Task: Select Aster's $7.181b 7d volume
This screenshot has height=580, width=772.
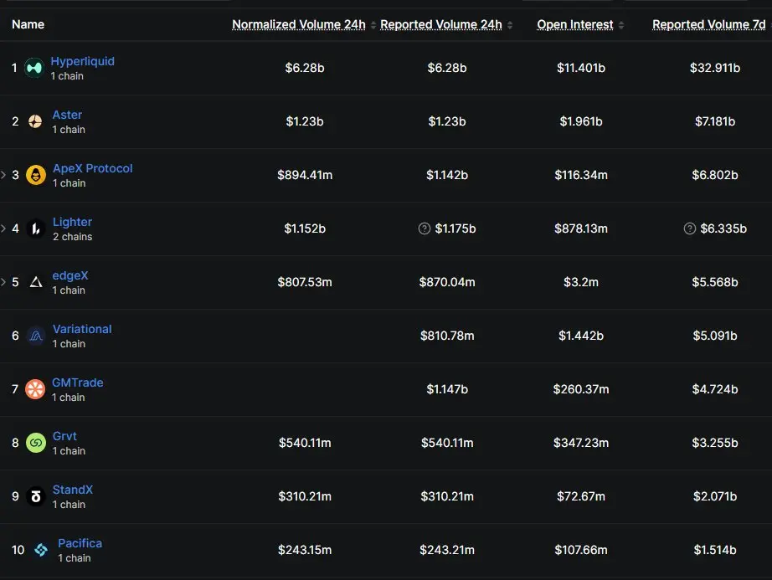Action: [x=715, y=121]
